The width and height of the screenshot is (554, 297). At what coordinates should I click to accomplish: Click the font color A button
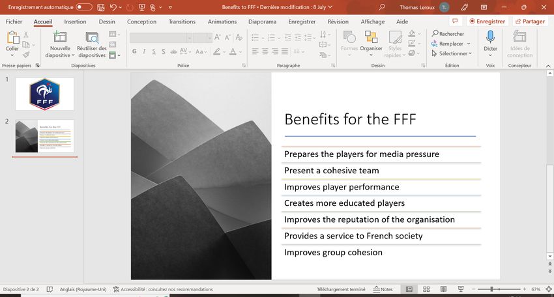point(233,51)
